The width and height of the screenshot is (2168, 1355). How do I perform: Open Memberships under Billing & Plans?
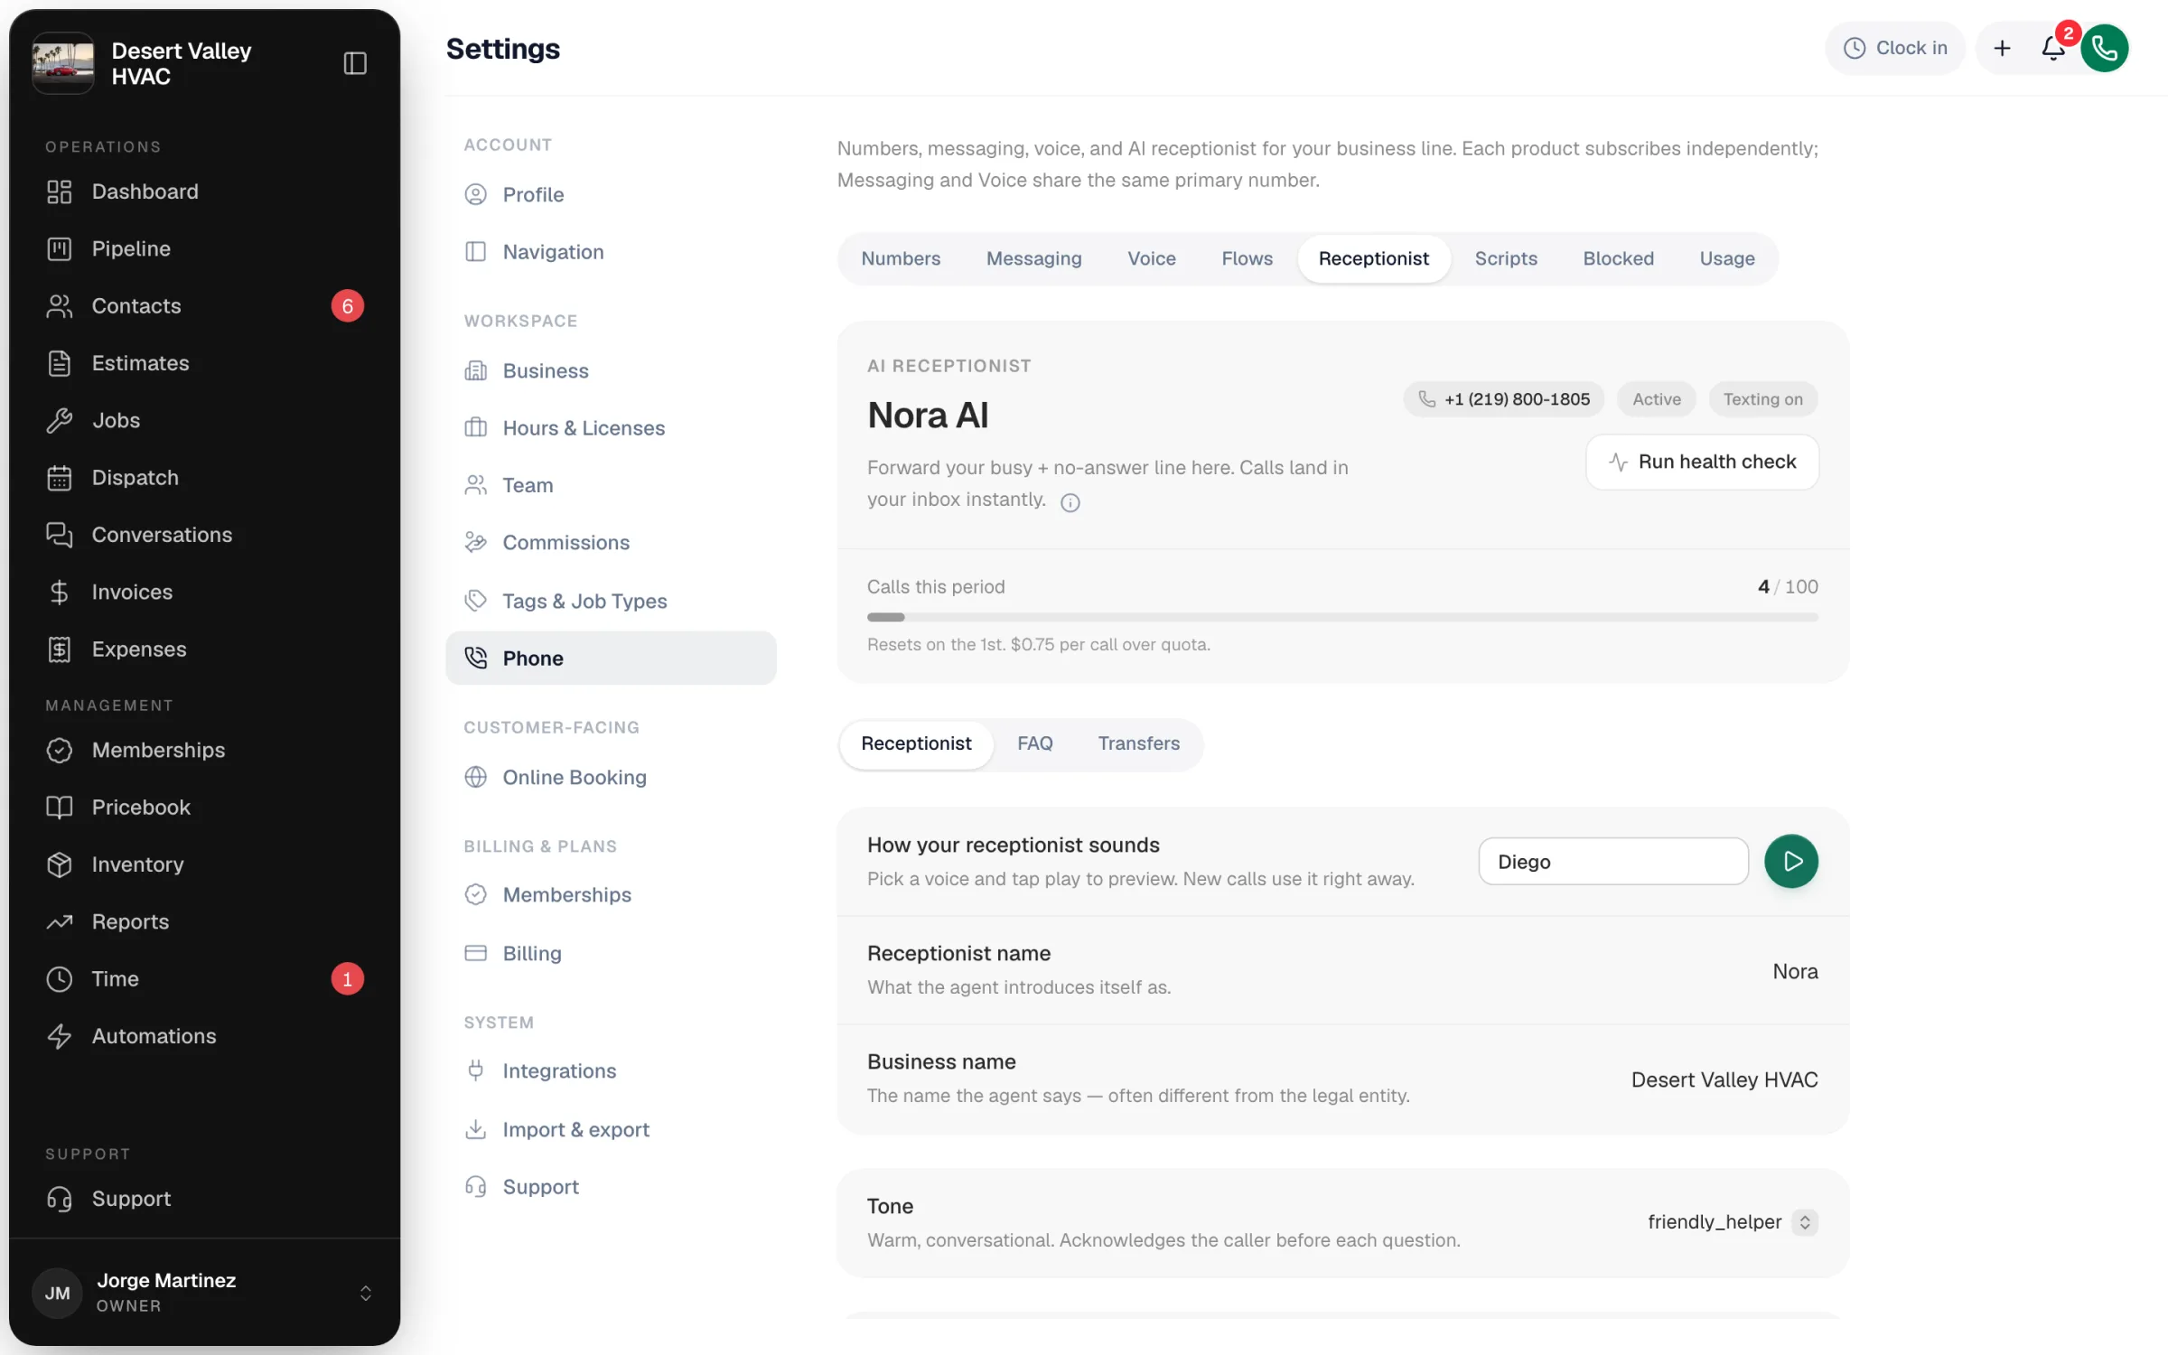tap(611, 894)
